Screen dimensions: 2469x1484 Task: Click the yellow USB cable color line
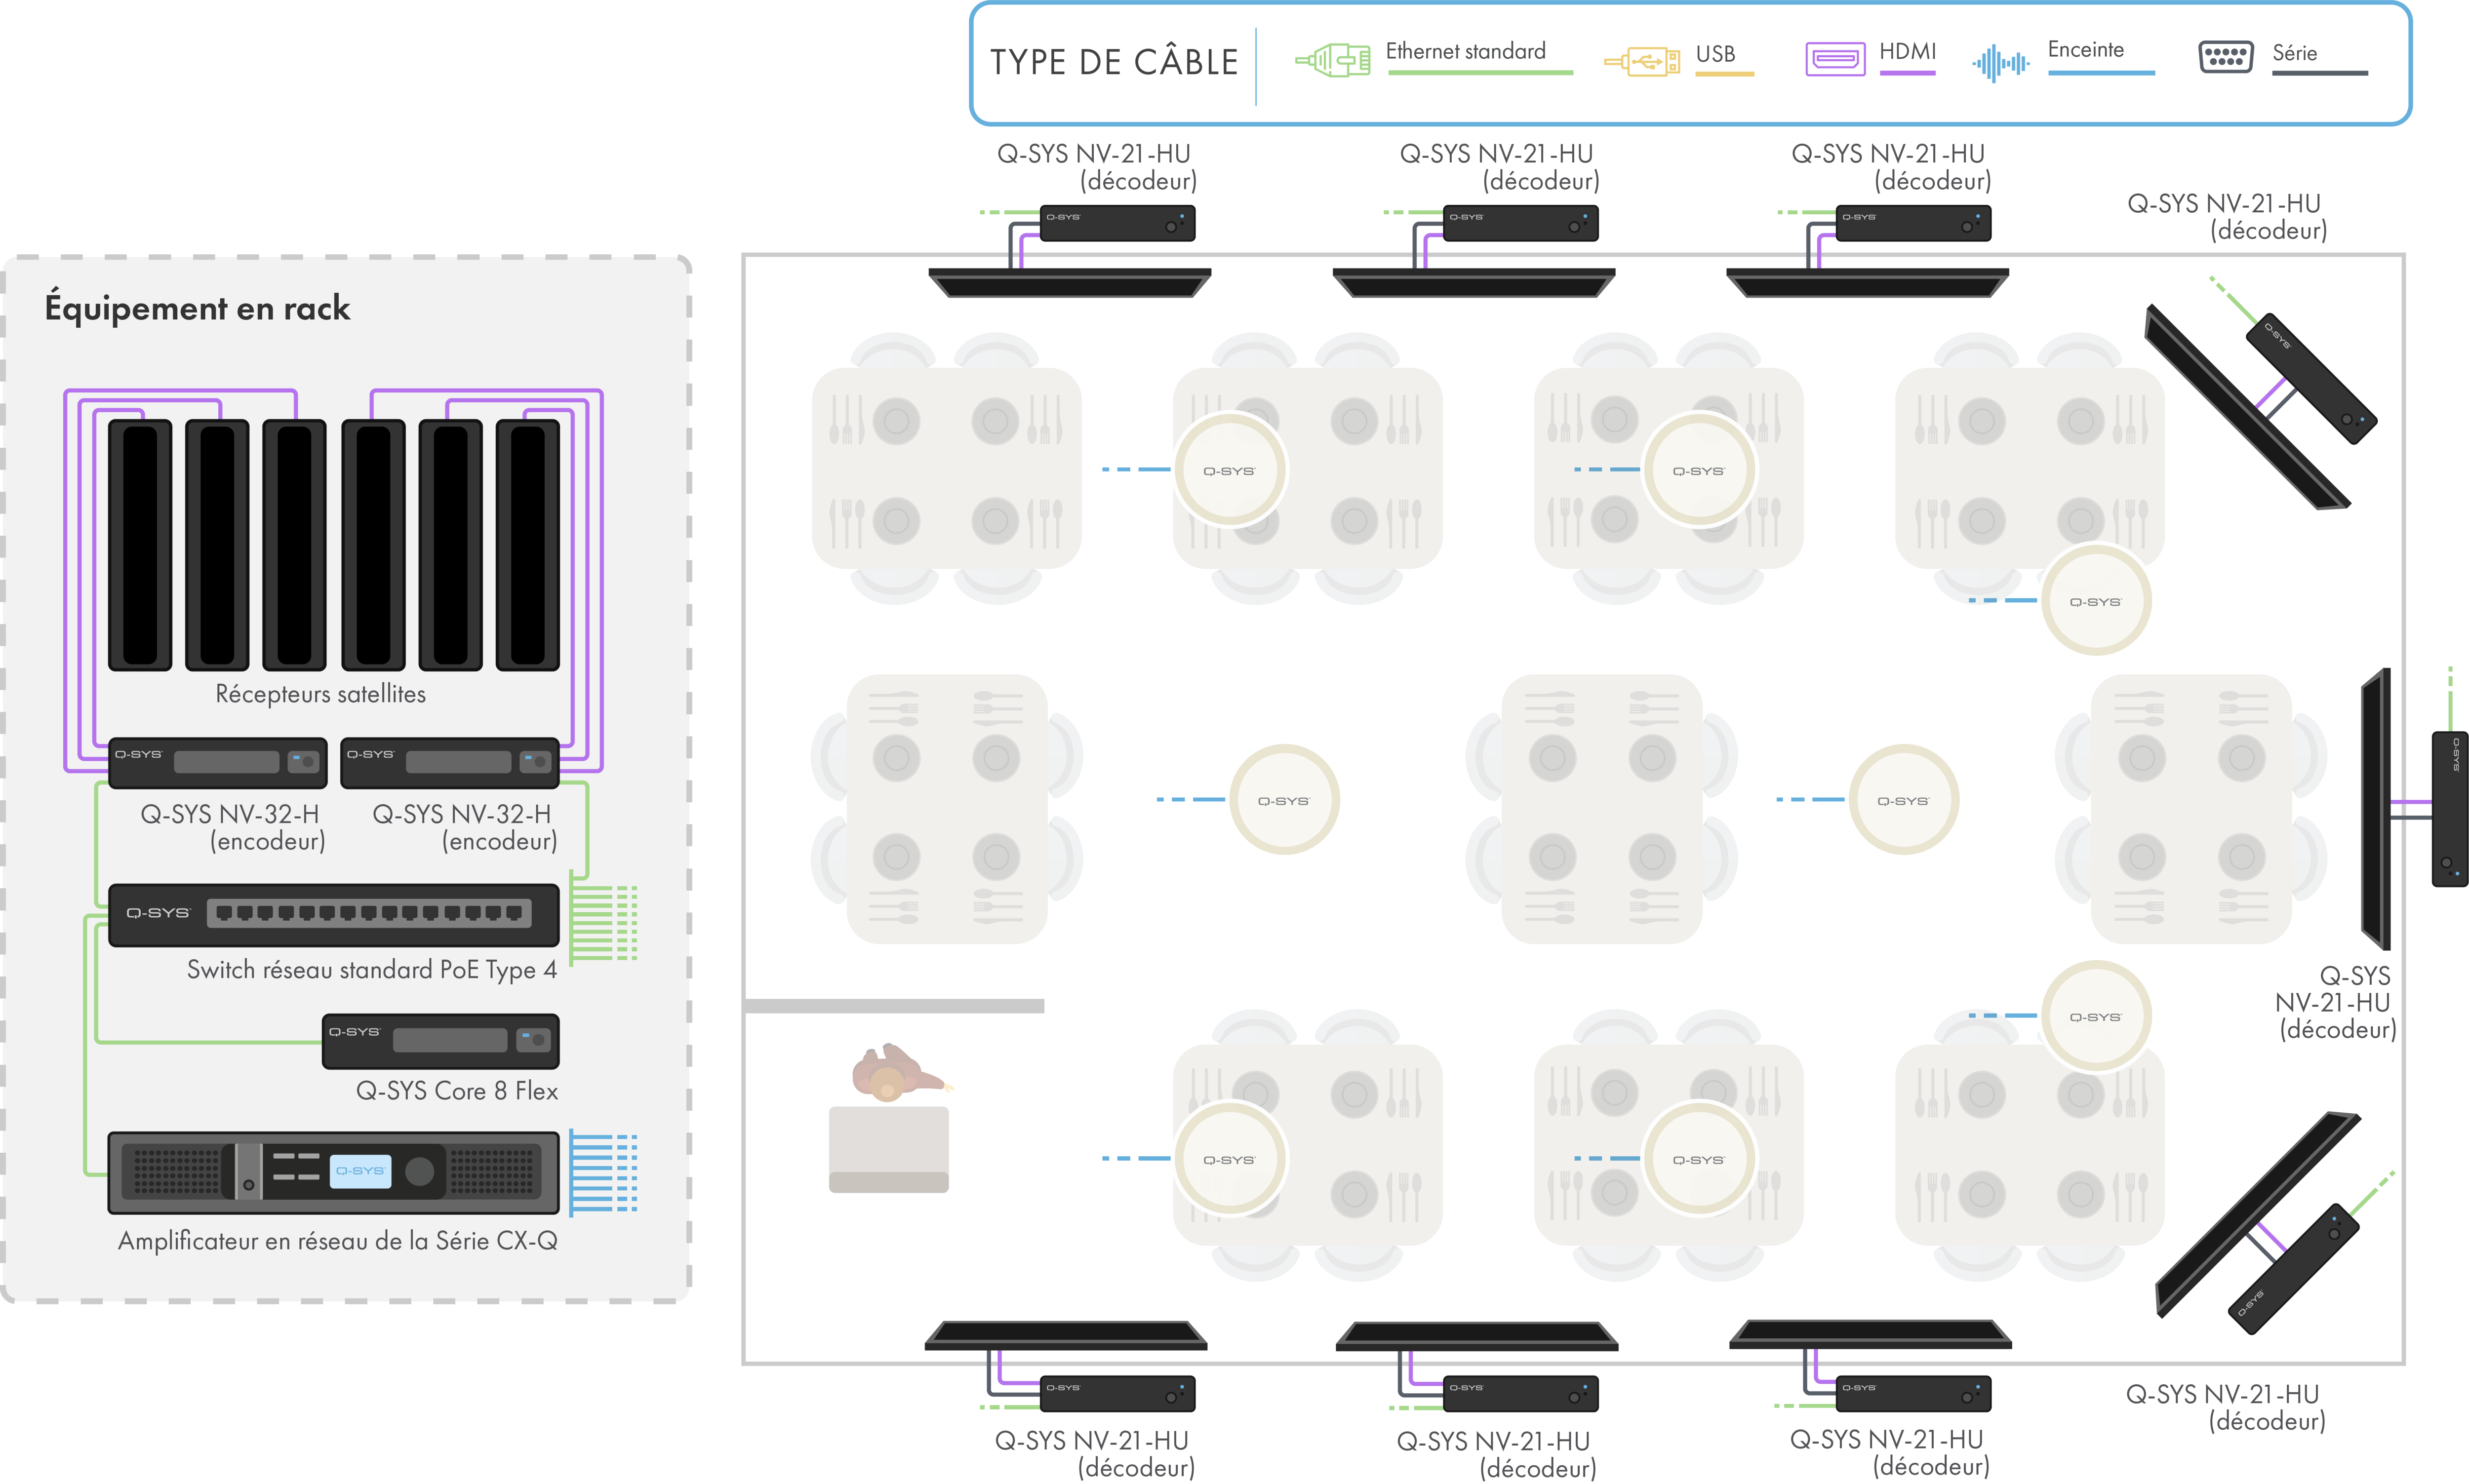[x=1724, y=74]
